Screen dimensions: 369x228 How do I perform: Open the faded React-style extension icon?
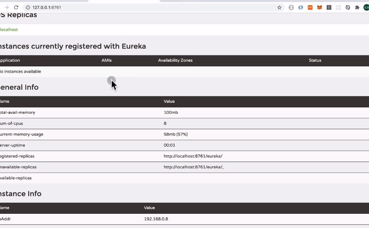pyautogui.click(x=339, y=8)
